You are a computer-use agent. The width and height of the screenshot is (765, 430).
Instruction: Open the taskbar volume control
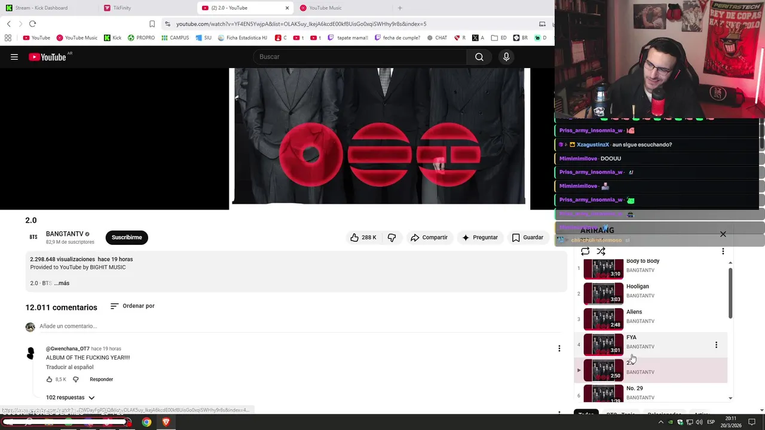(x=699, y=422)
